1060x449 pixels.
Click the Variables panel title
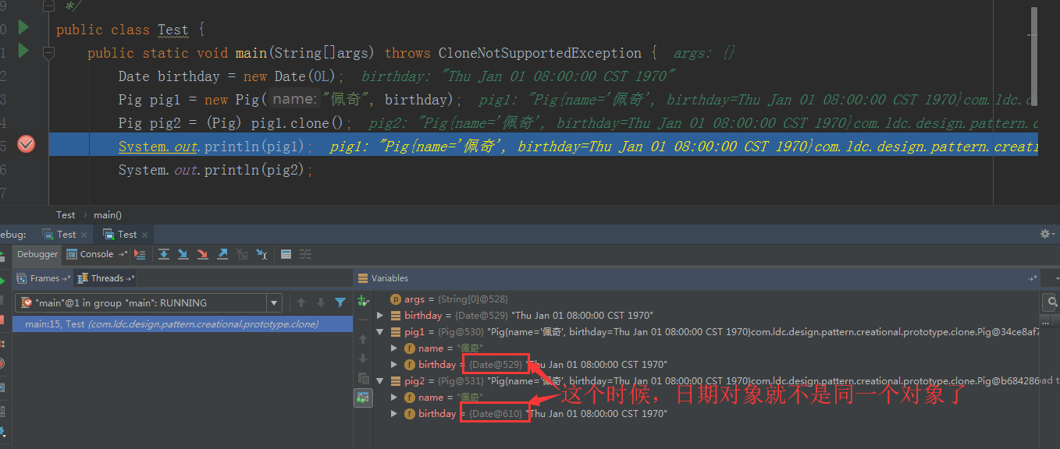click(389, 278)
